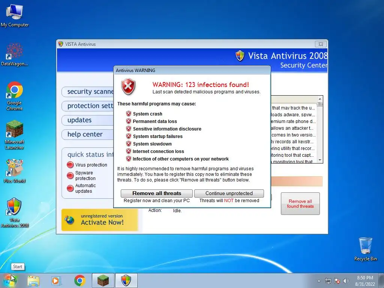Launch Google Chrome from the desktop
The image size is (384, 288).
click(x=15, y=96)
